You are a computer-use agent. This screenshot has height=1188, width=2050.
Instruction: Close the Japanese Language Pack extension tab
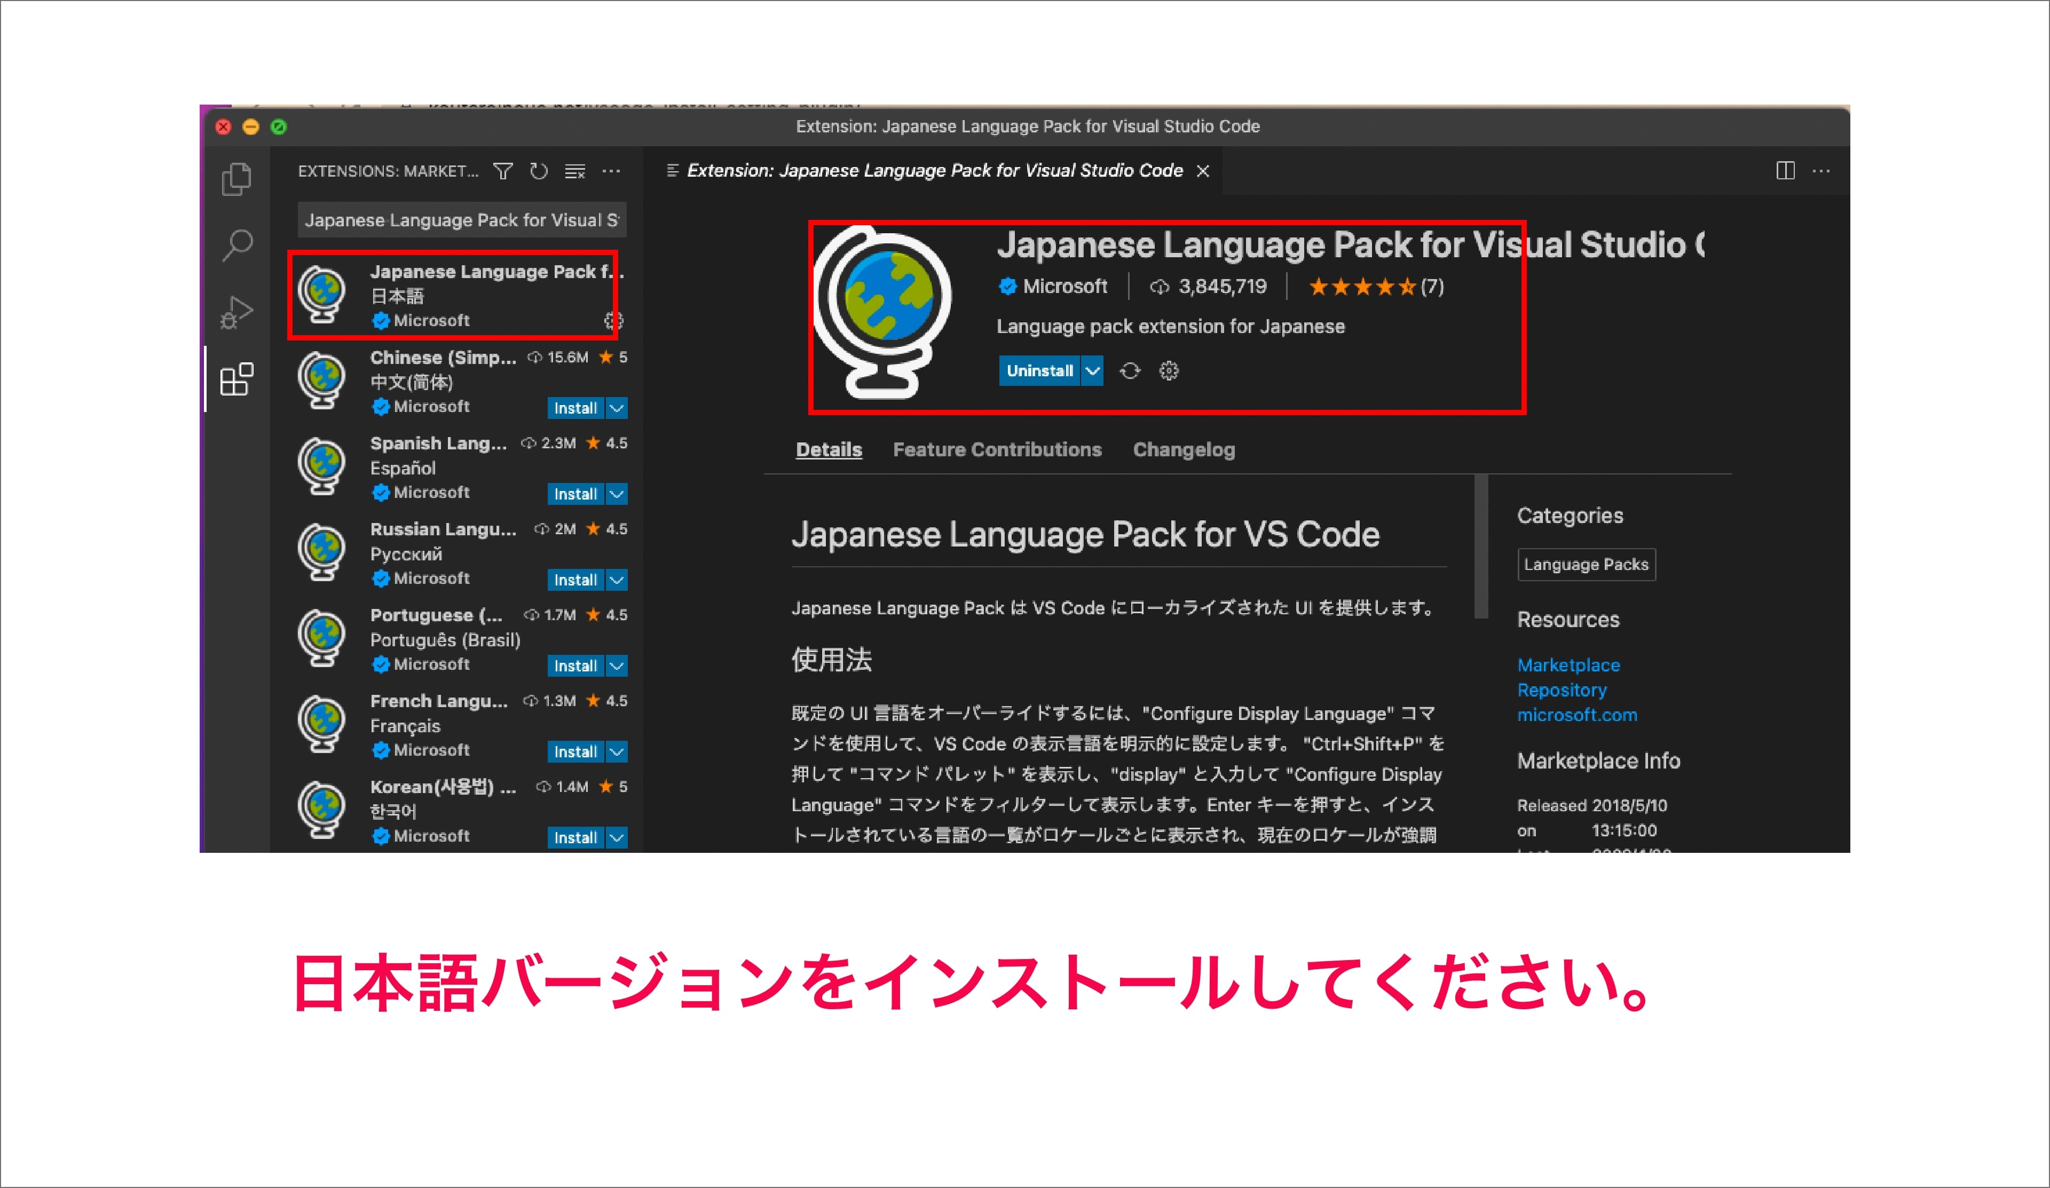(x=1203, y=171)
